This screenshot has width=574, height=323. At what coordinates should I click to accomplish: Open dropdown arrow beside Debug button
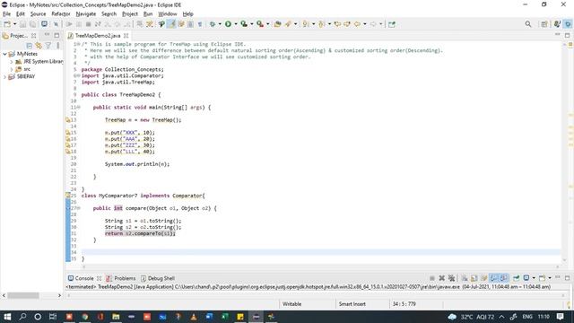(x=220, y=24)
